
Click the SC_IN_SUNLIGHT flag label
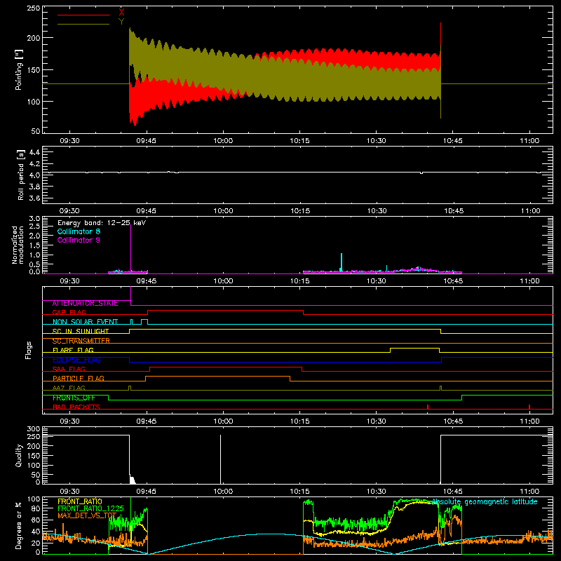(81, 331)
